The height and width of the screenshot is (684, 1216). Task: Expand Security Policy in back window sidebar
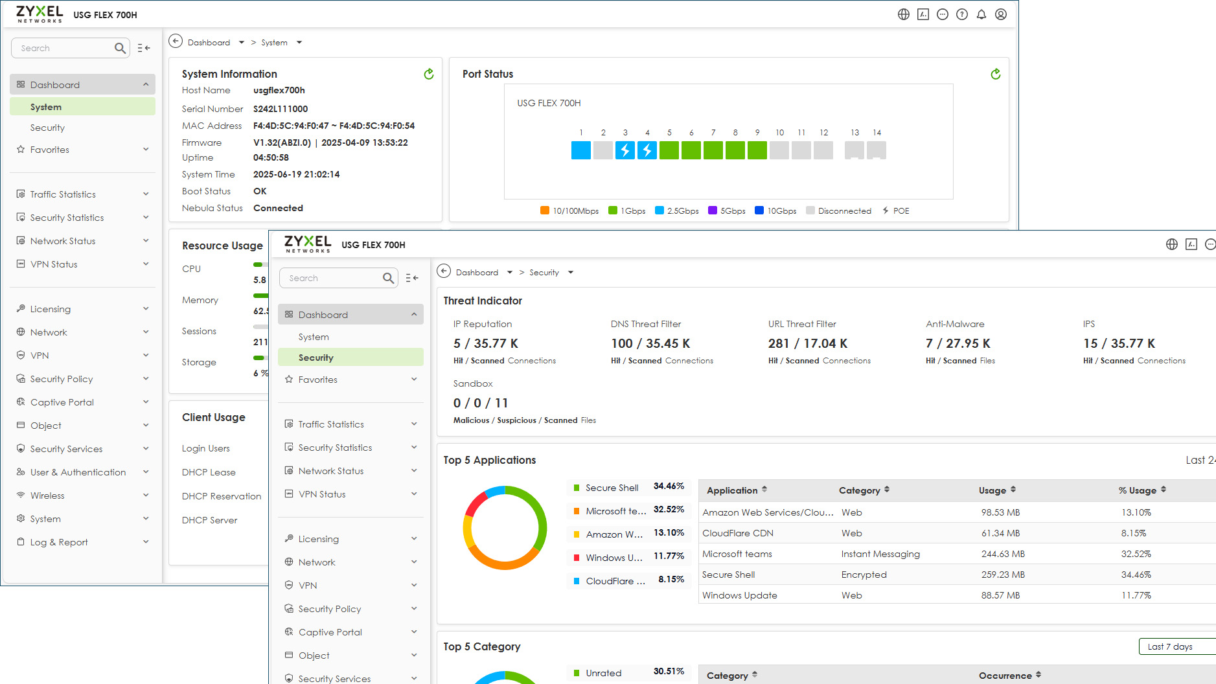click(82, 379)
